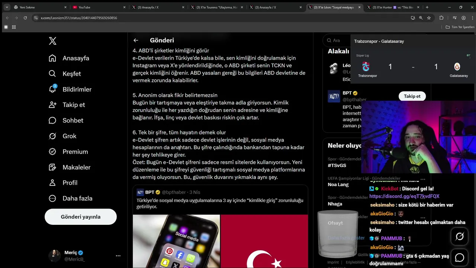The width and height of the screenshot is (476, 268).
Task: Switch to the X'te Hunter tab
Action: click(x=393, y=7)
